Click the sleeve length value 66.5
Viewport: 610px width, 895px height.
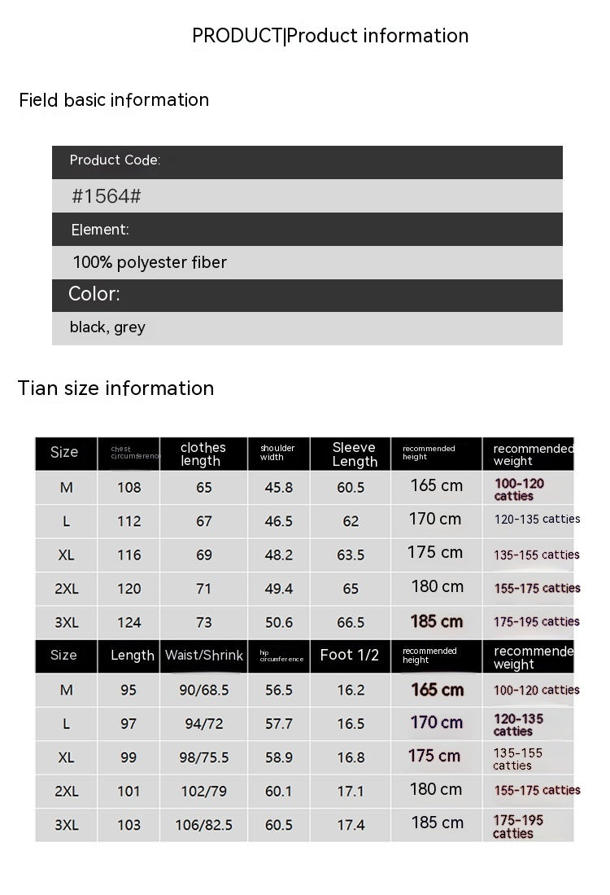point(351,622)
